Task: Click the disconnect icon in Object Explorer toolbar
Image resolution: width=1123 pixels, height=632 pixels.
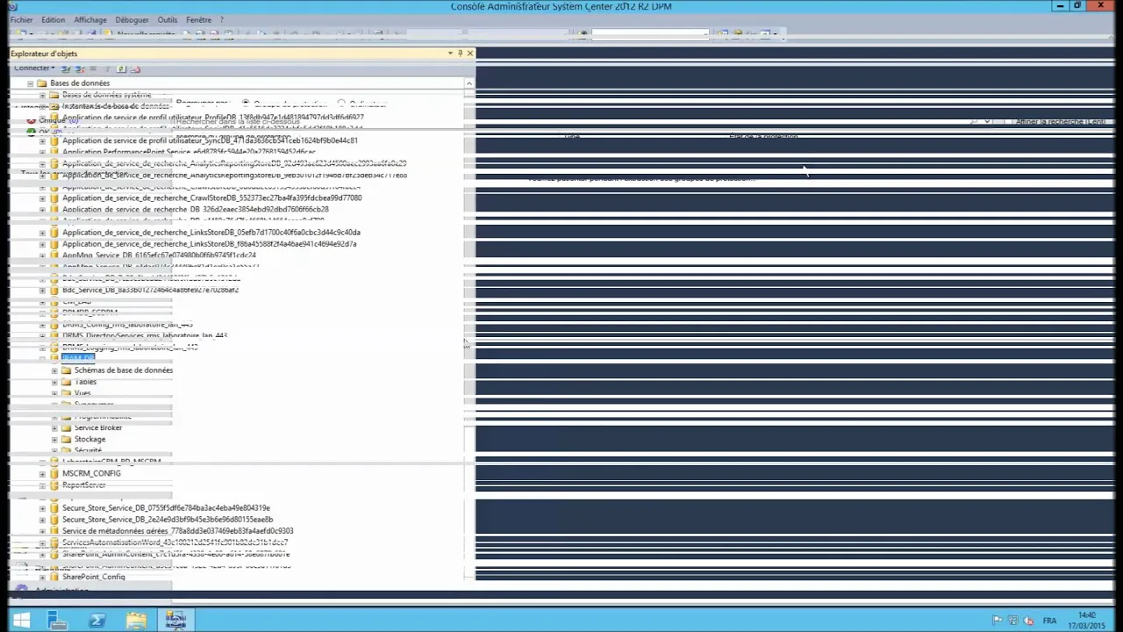Action: point(80,68)
